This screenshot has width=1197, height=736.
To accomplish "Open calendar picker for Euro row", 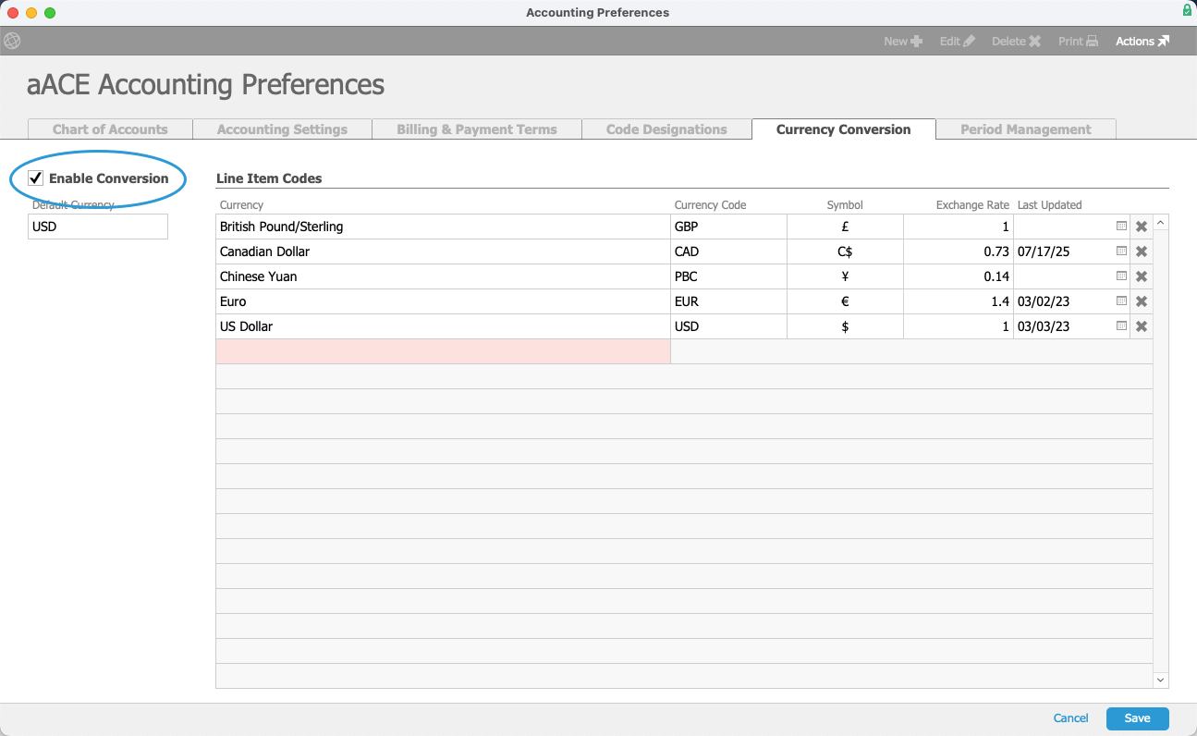I will (1121, 301).
